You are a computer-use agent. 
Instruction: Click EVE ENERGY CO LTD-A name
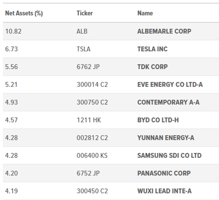(x=170, y=85)
